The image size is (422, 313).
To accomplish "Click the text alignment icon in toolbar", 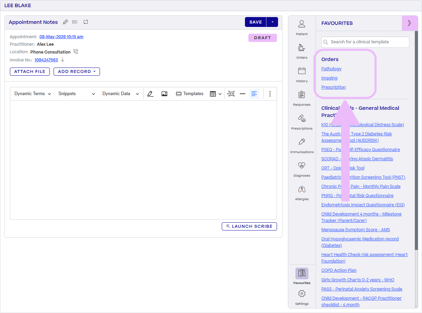I will tap(254, 94).
